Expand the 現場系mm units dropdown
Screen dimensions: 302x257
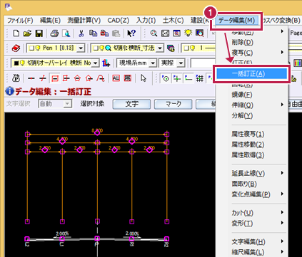pos(153,63)
